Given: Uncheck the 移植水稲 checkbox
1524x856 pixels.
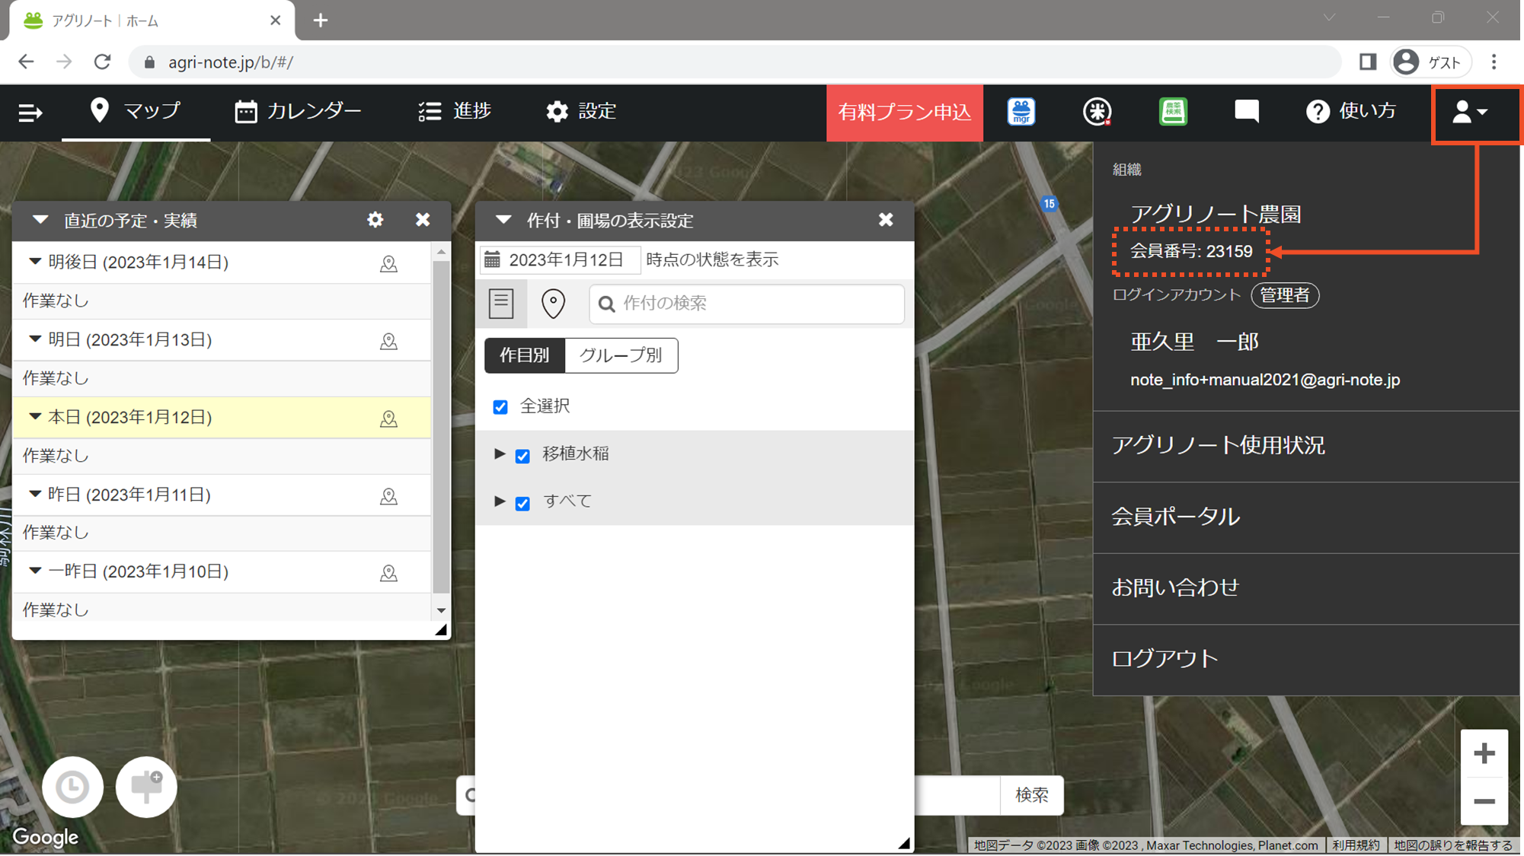Looking at the screenshot, I should [x=522, y=456].
